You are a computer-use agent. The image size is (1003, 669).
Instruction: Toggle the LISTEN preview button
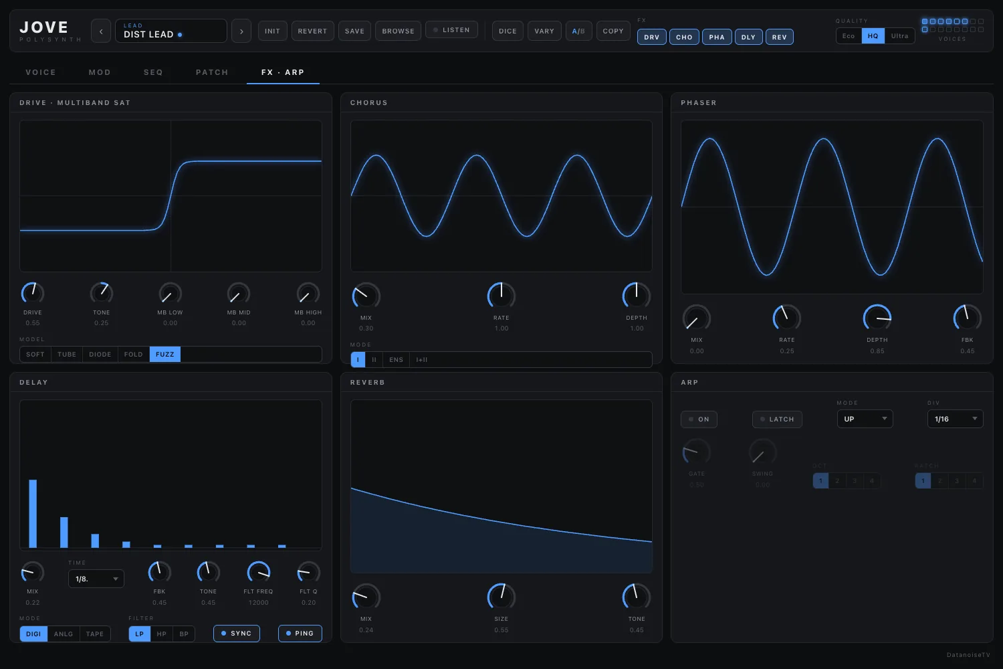point(451,30)
